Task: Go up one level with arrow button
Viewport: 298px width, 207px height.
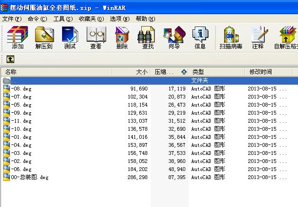Action: (10, 59)
